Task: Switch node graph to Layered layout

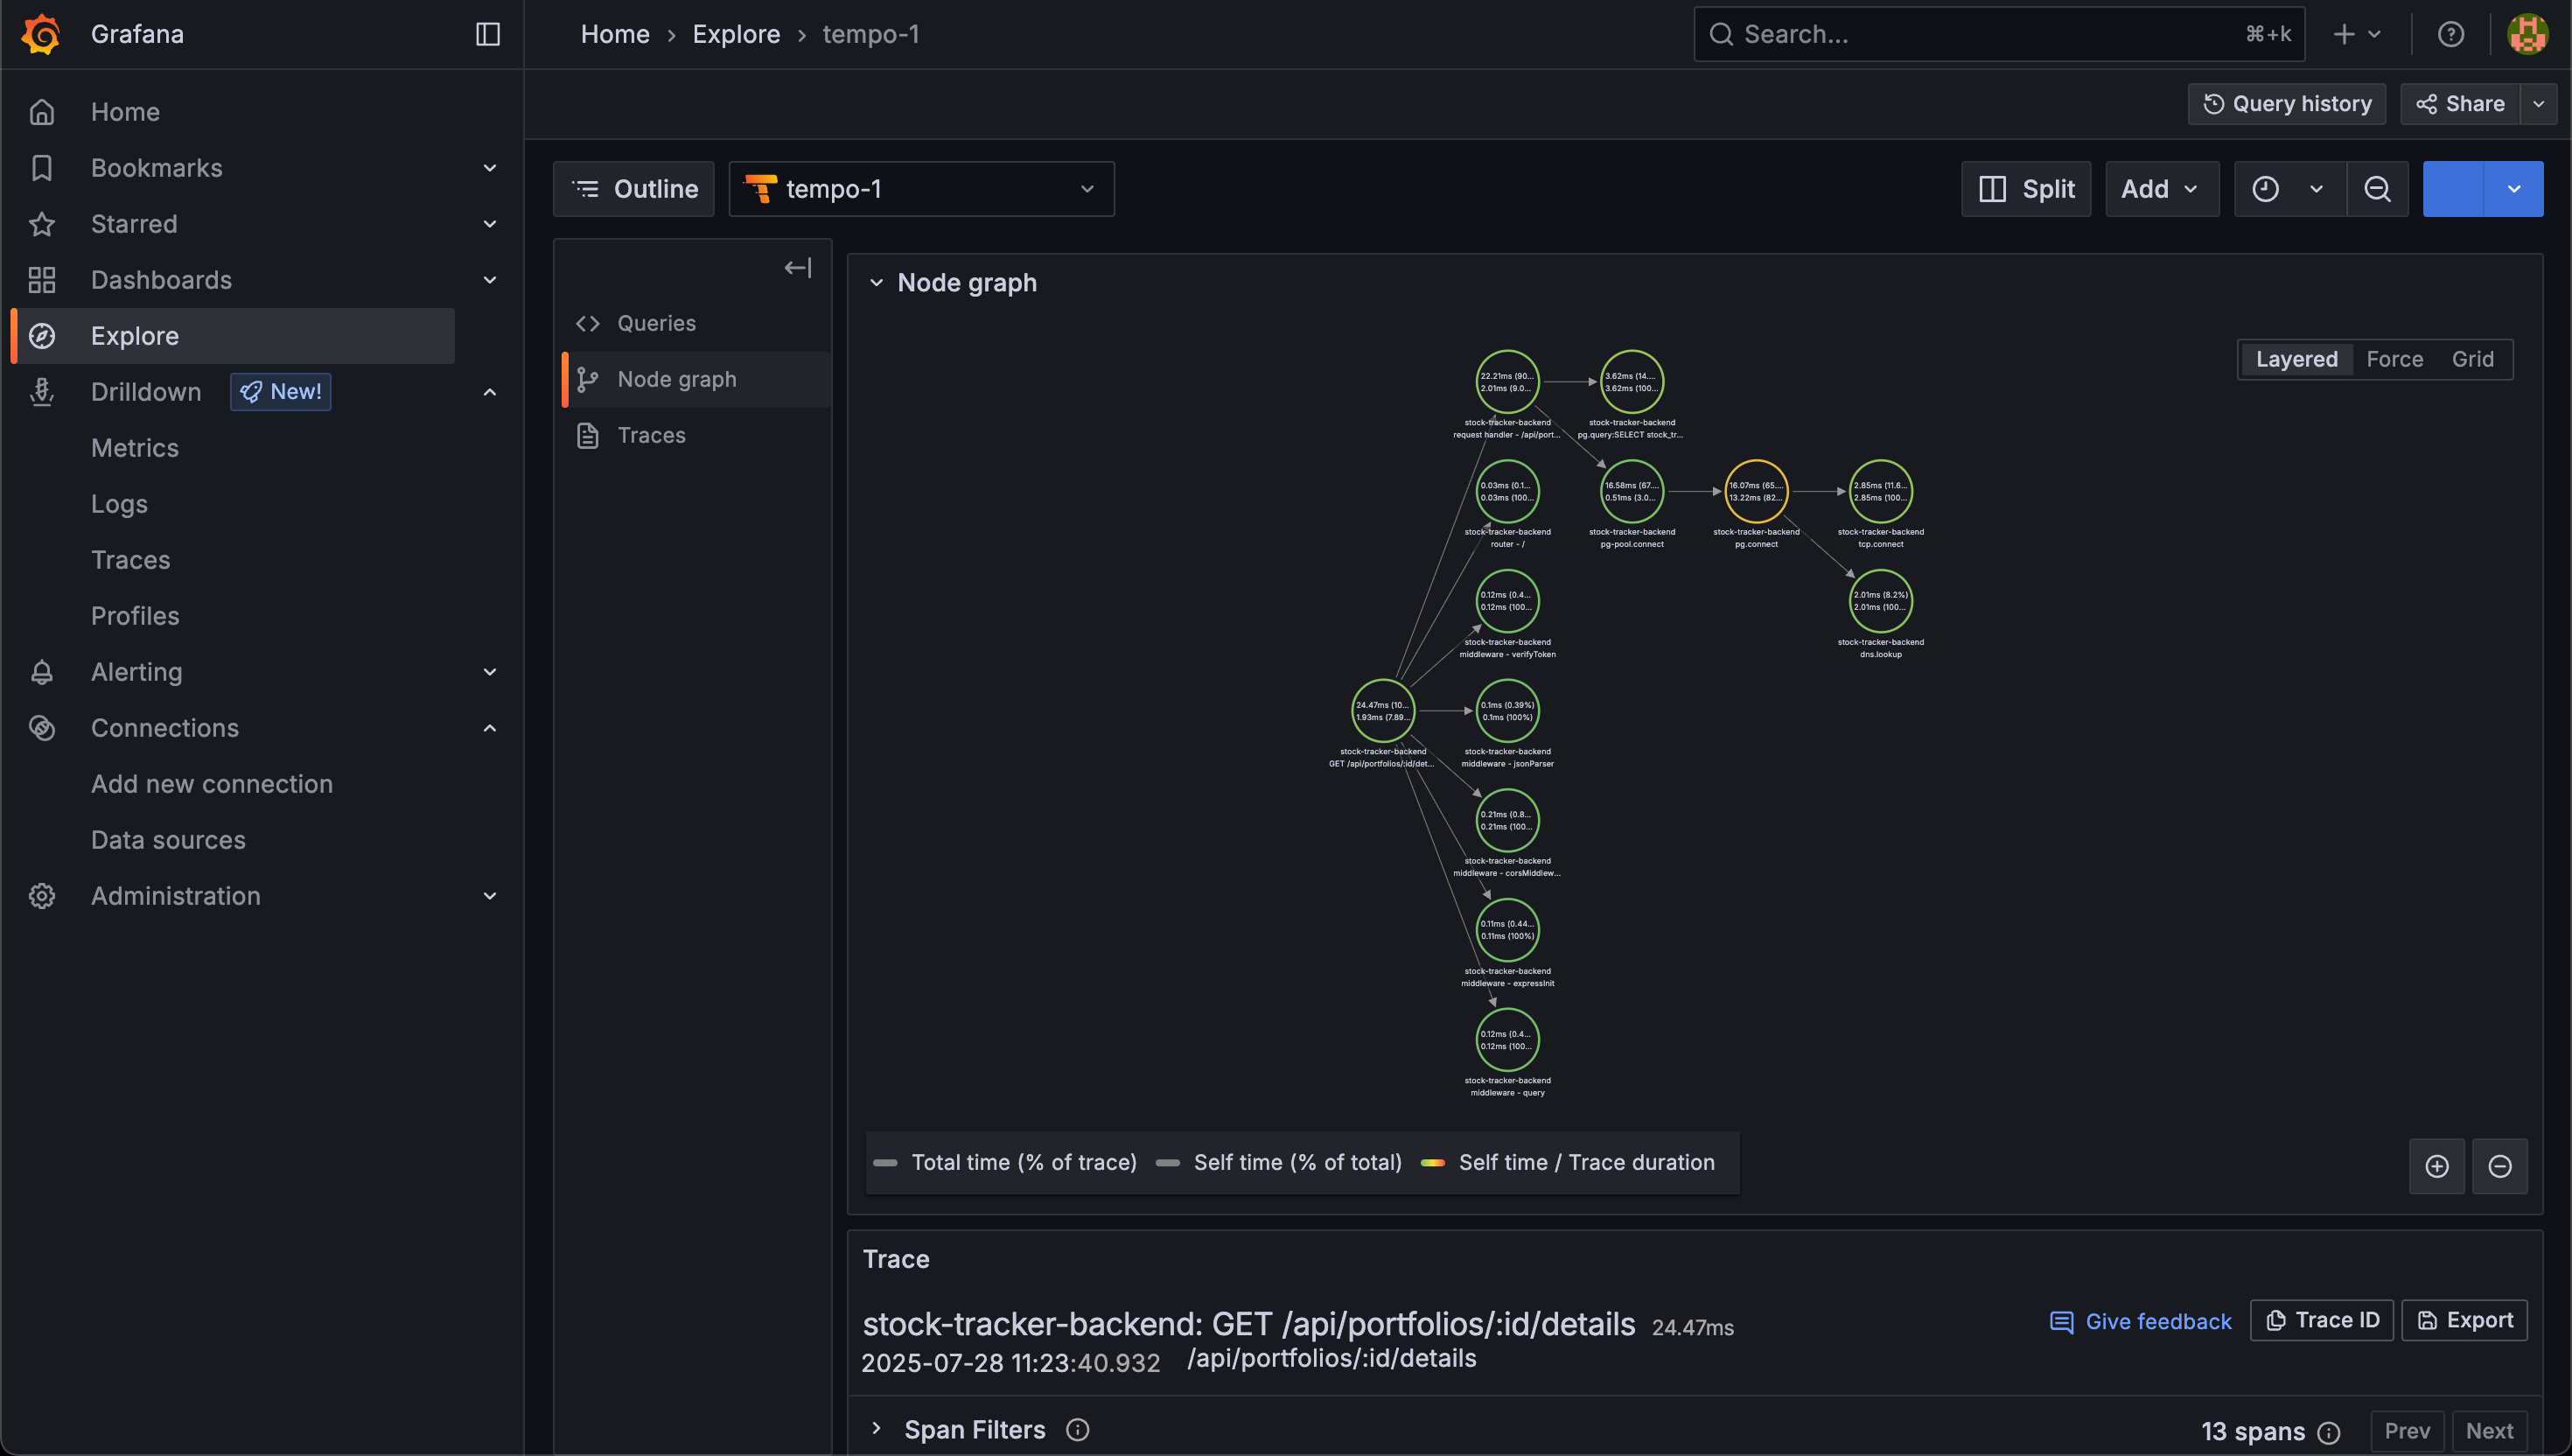Action: (2296, 359)
